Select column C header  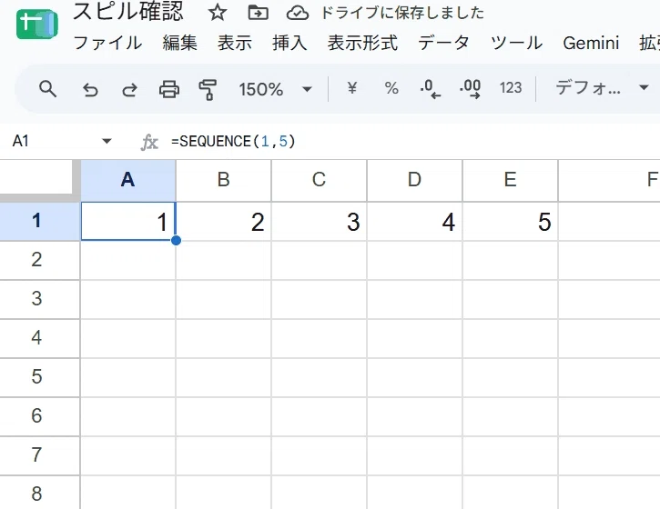pyautogui.click(x=319, y=180)
